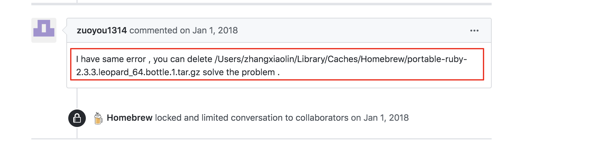Click the timeline line between comment and lock event

pos(77,99)
